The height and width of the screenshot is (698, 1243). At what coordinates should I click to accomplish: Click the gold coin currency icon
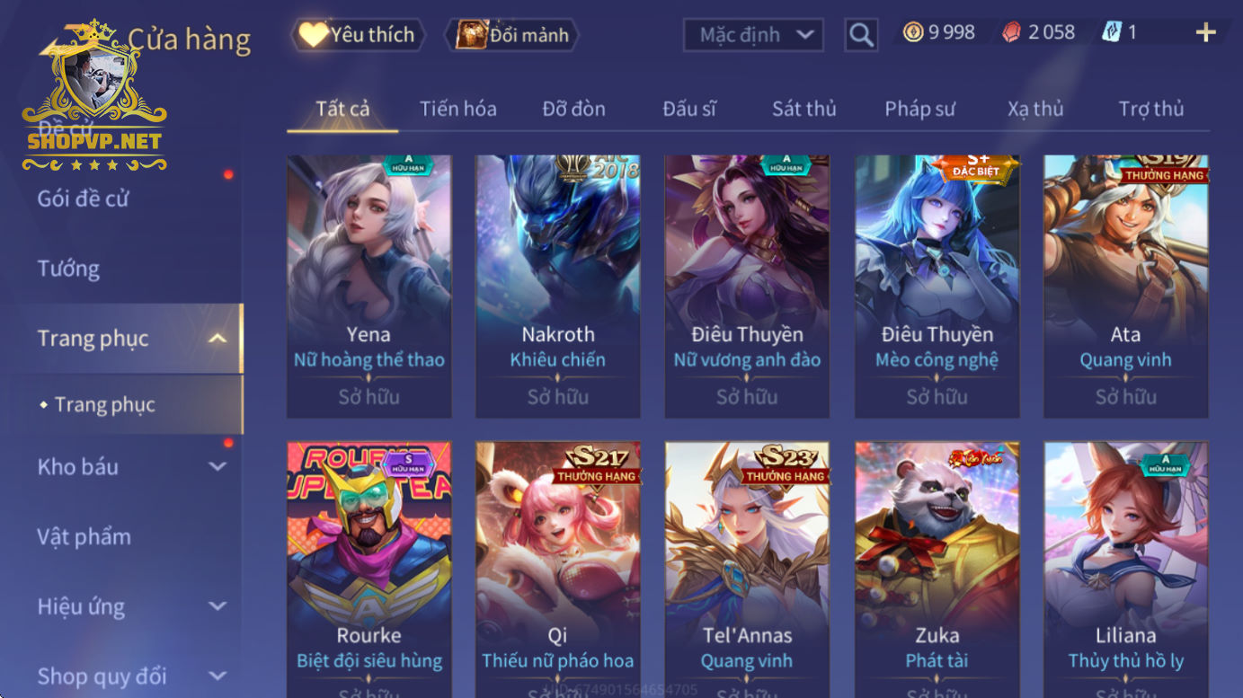point(913,33)
